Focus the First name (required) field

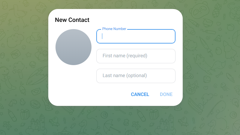tap(136, 56)
